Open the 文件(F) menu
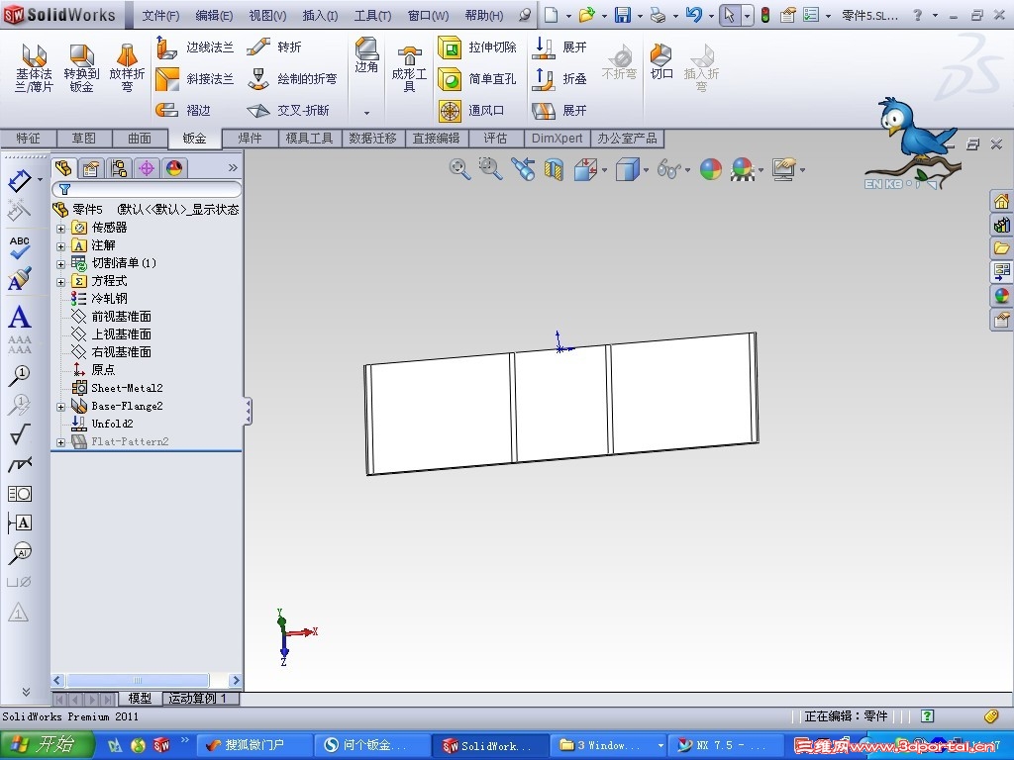 point(160,16)
